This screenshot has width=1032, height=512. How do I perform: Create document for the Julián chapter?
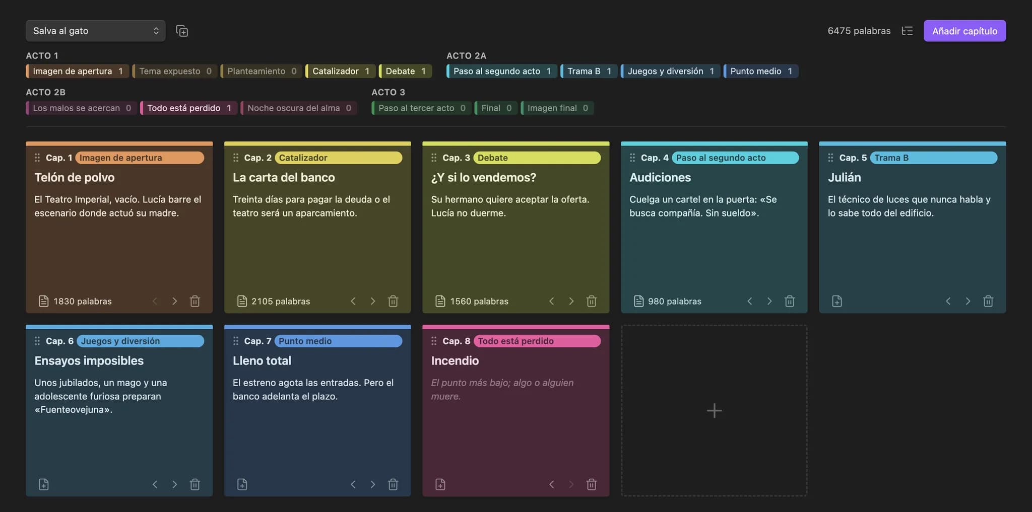tap(837, 301)
